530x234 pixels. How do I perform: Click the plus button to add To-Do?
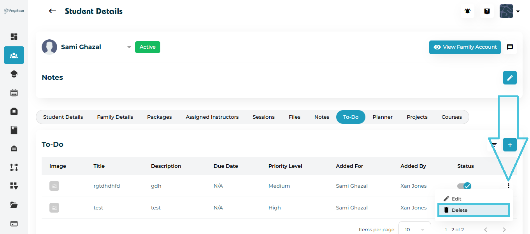point(510,145)
